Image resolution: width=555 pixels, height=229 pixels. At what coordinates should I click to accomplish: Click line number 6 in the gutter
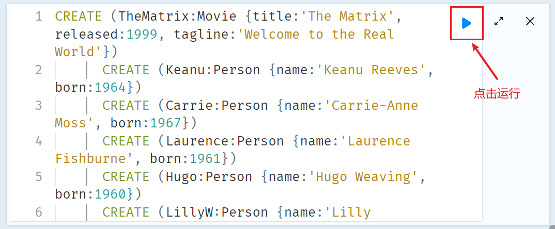click(x=39, y=212)
